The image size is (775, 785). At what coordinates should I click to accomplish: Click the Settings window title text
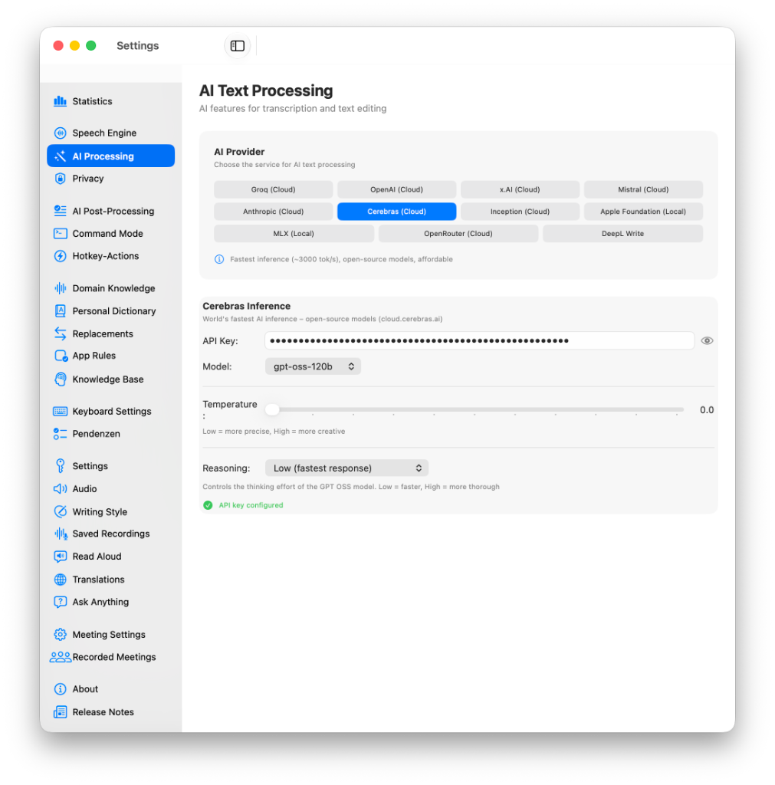(138, 45)
